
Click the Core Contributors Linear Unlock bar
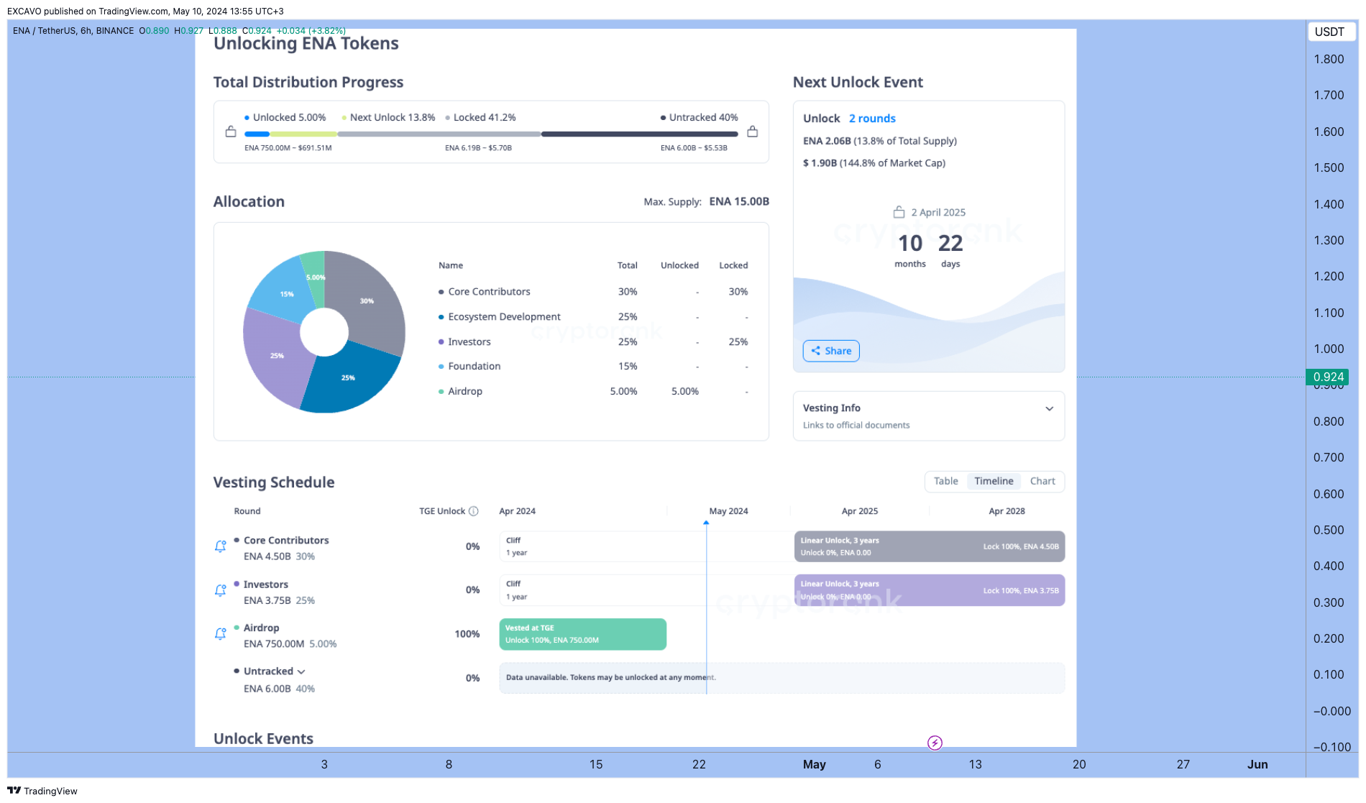pyautogui.click(x=930, y=546)
